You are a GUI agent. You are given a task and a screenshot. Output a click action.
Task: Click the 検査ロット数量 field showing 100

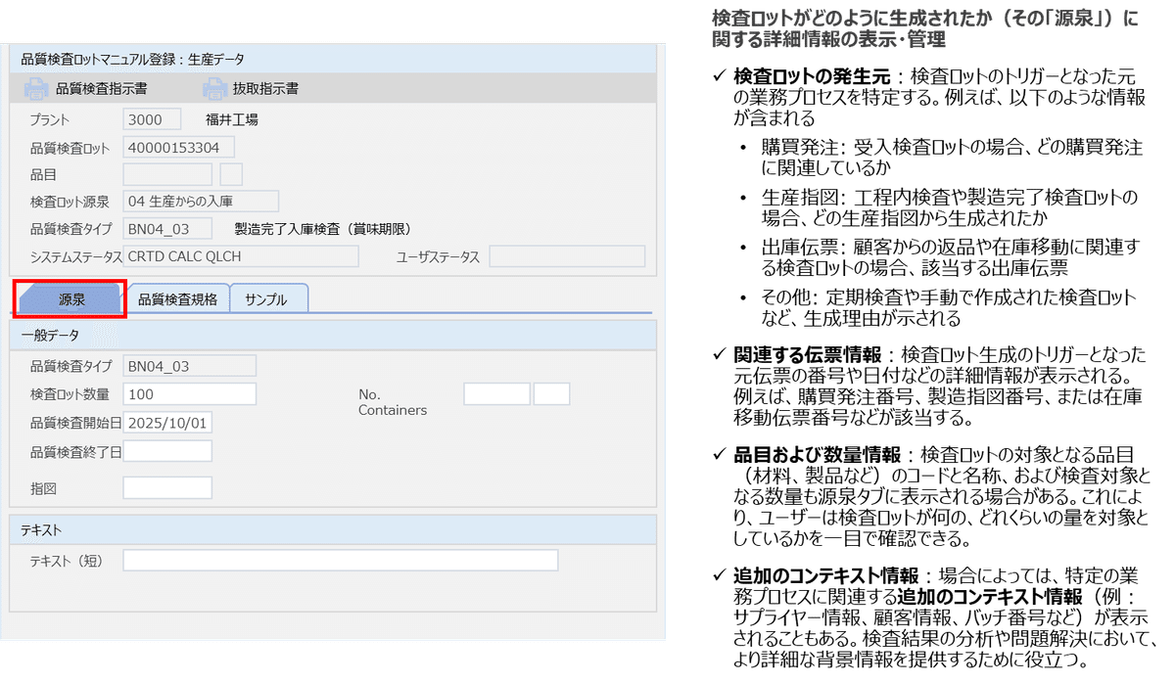pyautogui.click(x=189, y=394)
